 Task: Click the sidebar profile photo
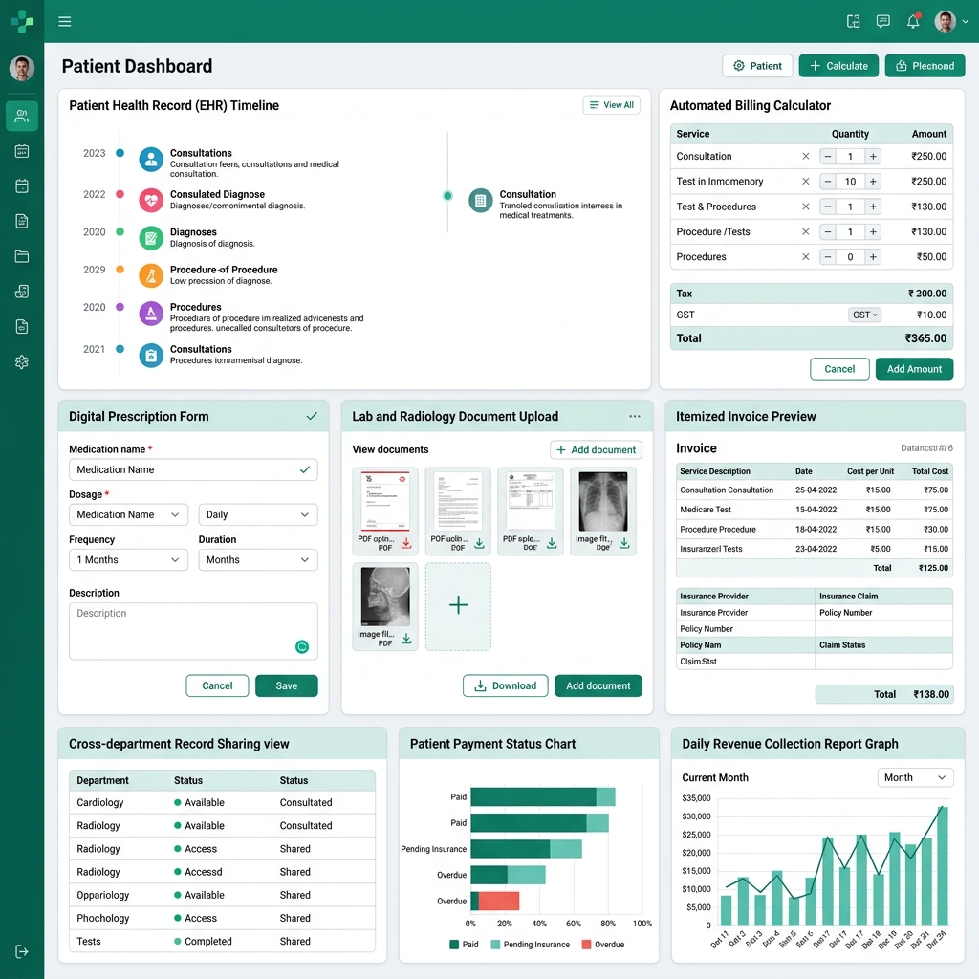tap(22, 68)
